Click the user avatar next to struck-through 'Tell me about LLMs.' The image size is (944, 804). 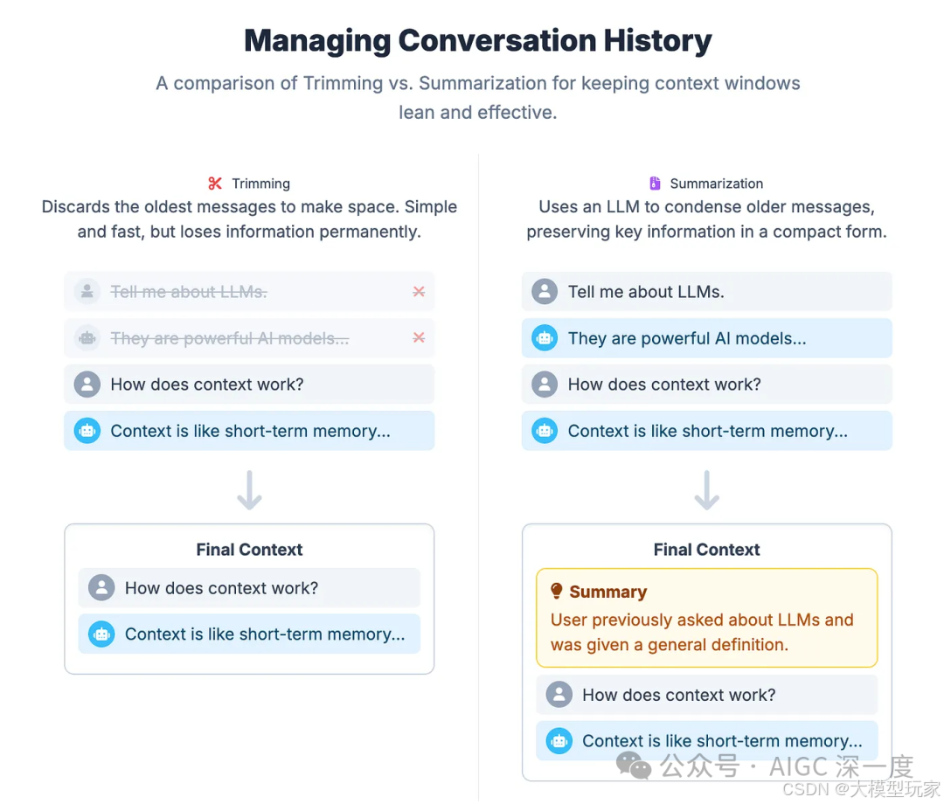coord(87,292)
